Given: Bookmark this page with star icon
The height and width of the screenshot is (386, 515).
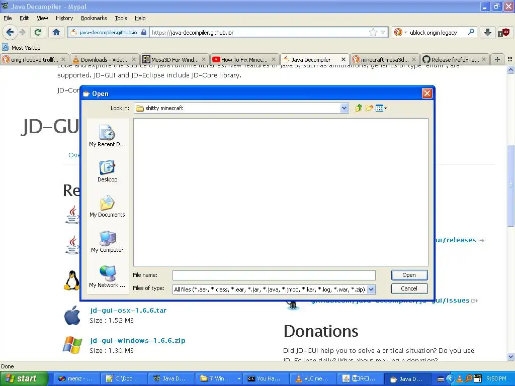Looking at the screenshot, I should (x=373, y=32).
